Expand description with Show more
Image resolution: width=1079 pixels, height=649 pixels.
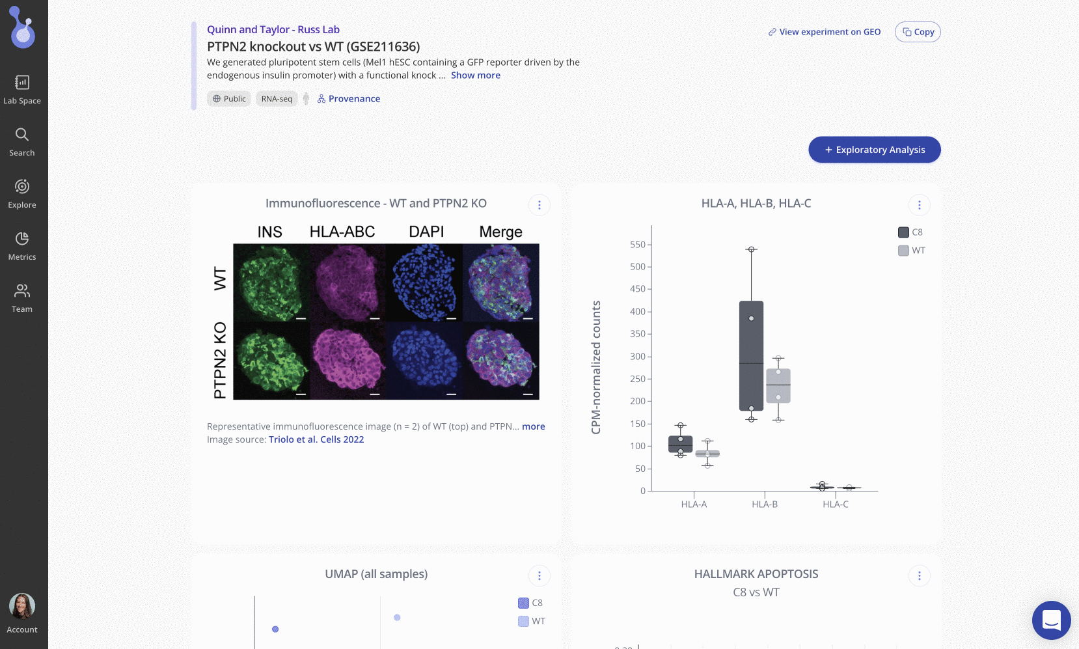click(x=475, y=76)
